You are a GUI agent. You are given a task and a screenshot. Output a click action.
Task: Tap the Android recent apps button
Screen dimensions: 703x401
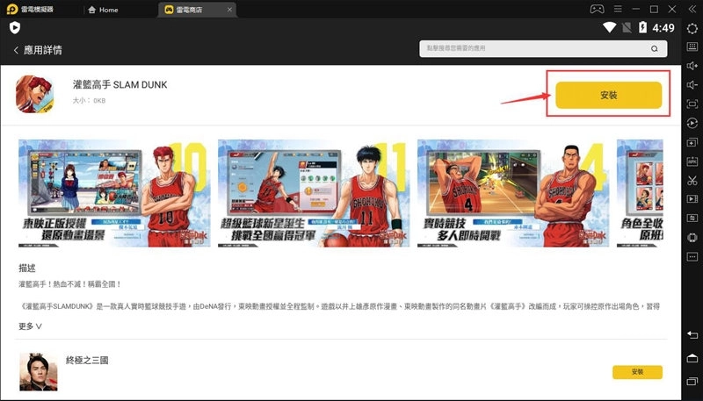coord(692,382)
